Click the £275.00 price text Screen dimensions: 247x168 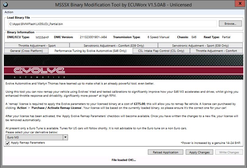pos(139,104)
